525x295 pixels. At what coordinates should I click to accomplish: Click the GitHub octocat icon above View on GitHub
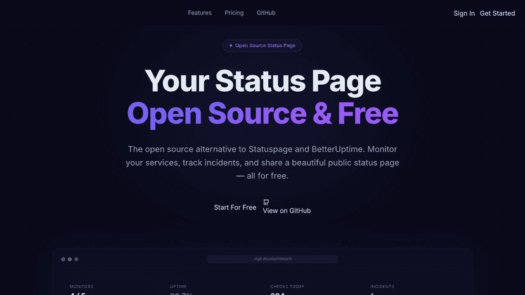pos(266,202)
